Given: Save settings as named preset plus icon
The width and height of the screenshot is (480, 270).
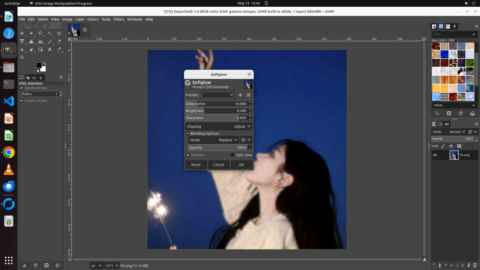Looking at the screenshot, I should click(x=240, y=95).
